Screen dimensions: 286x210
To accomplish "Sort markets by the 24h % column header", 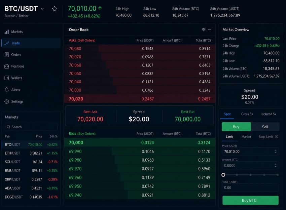I will (53, 136).
